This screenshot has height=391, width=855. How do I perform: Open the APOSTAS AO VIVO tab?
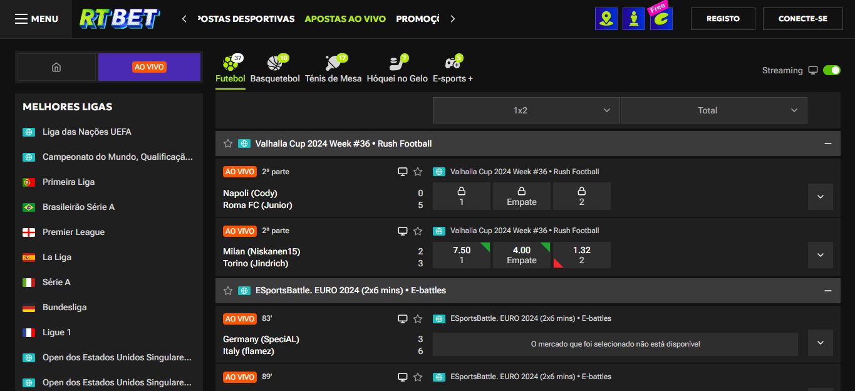345,19
